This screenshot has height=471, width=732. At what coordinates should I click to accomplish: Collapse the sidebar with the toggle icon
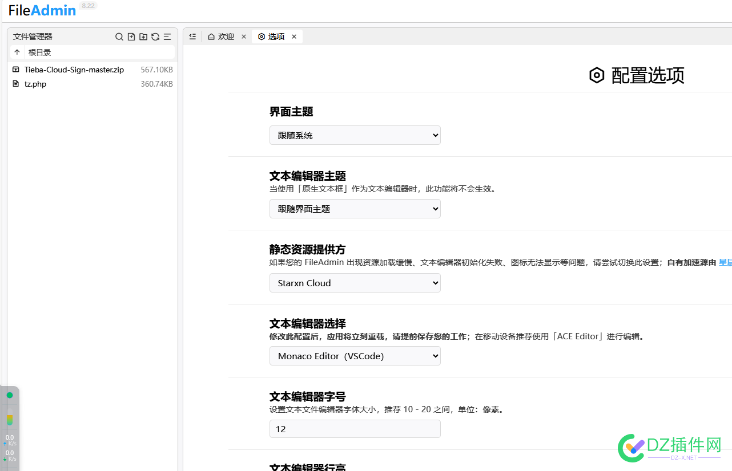tap(192, 36)
